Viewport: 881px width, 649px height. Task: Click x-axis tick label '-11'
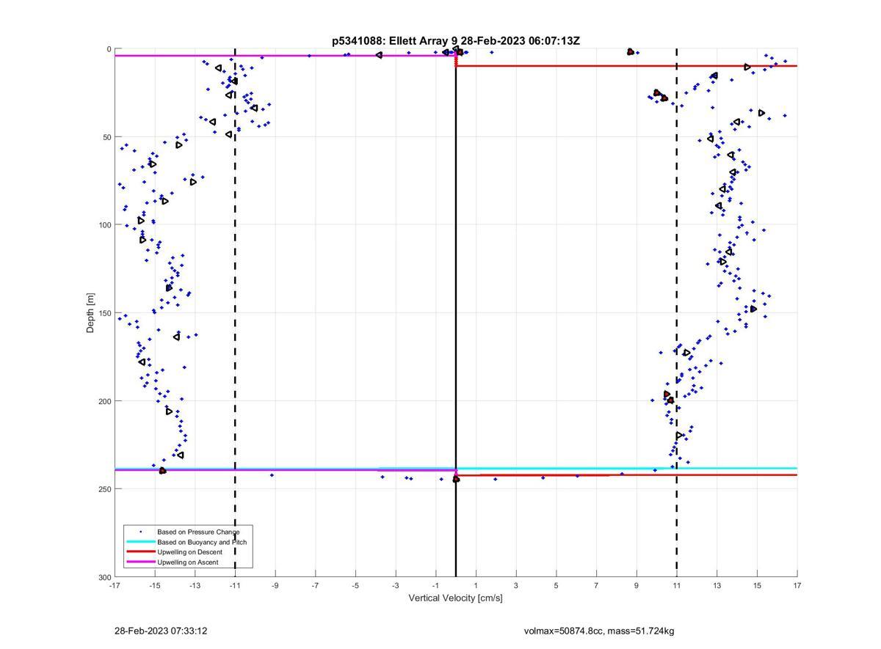click(x=235, y=585)
